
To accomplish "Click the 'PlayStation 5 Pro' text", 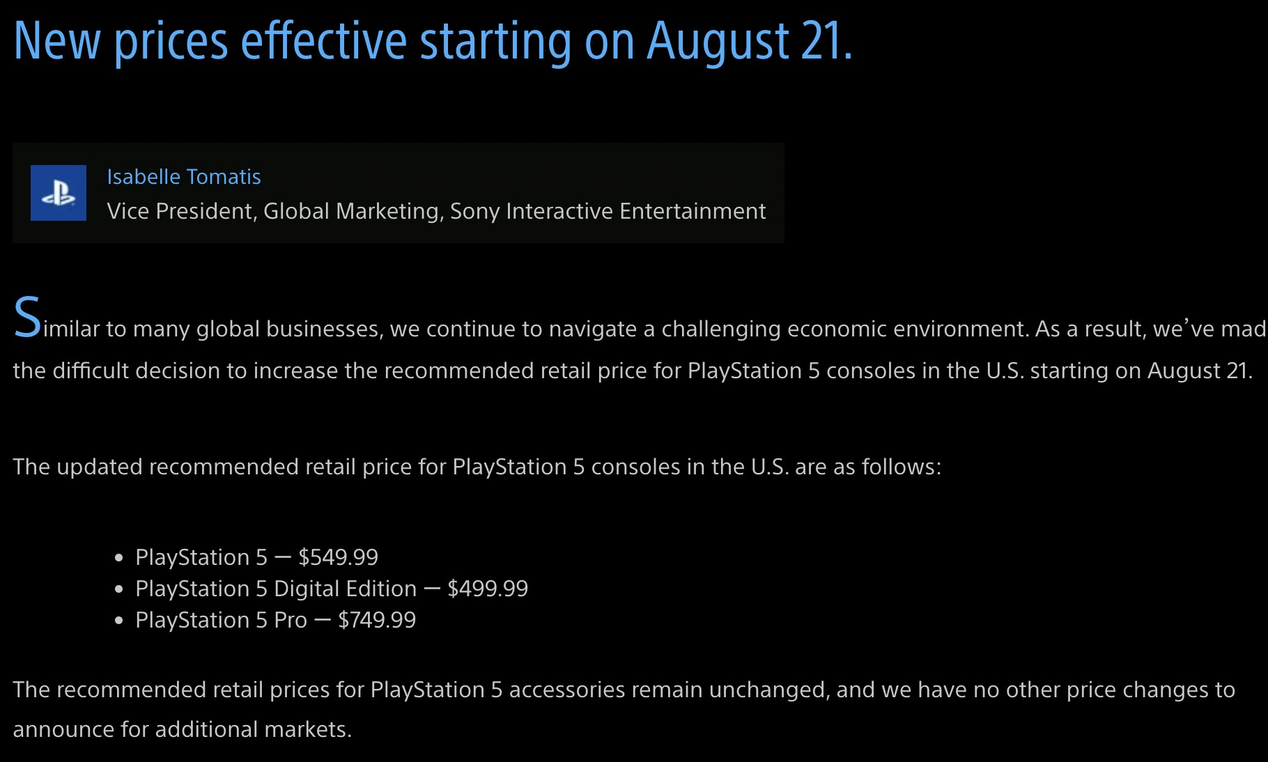I will 221,620.
